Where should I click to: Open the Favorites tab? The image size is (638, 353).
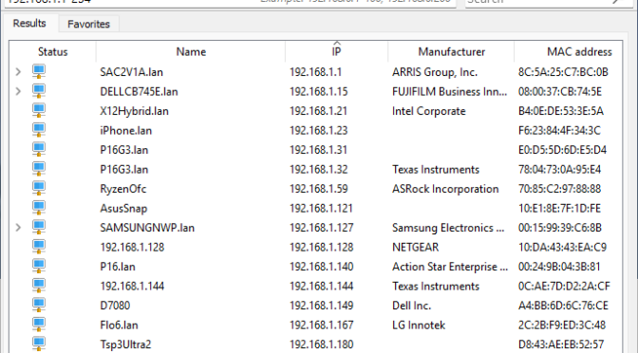click(x=88, y=24)
